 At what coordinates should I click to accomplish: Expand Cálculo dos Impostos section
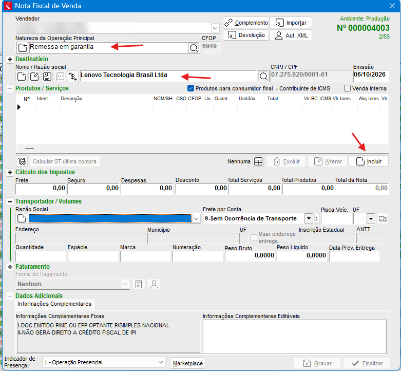click(x=10, y=173)
